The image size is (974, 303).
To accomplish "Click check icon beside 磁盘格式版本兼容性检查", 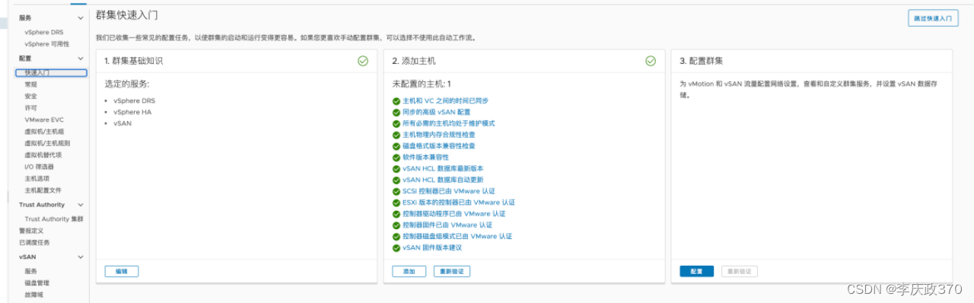I will coord(396,145).
